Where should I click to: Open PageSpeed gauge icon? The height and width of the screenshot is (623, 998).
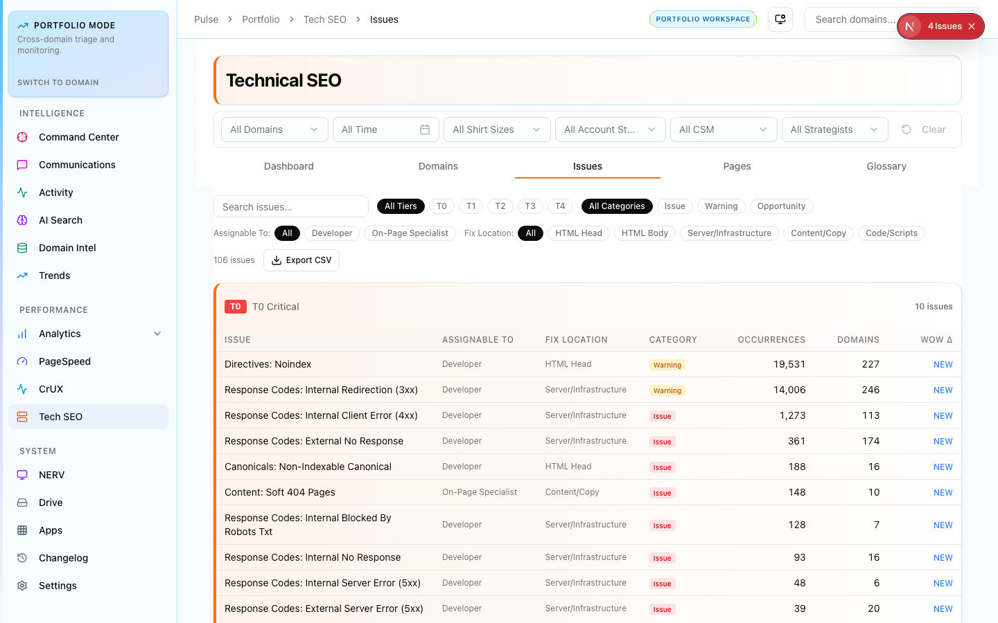(x=22, y=361)
